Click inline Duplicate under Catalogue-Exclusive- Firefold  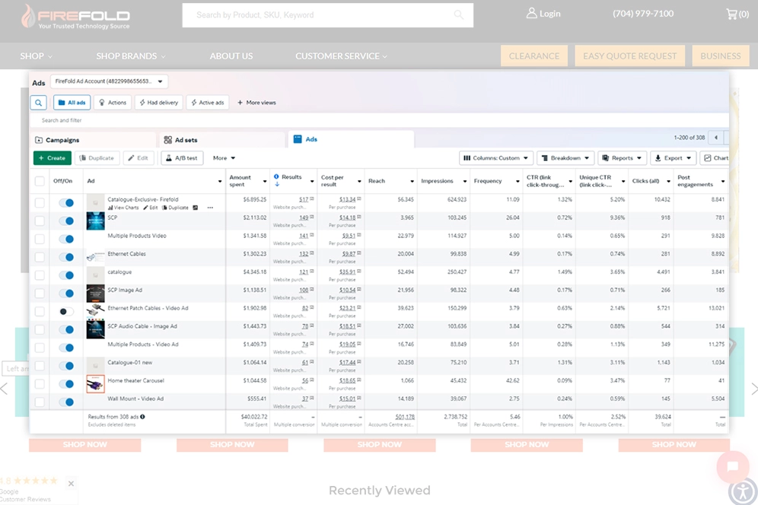(x=175, y=208)
